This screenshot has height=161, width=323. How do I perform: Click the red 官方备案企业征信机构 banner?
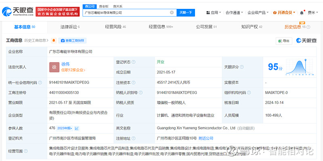pos(58,12)
